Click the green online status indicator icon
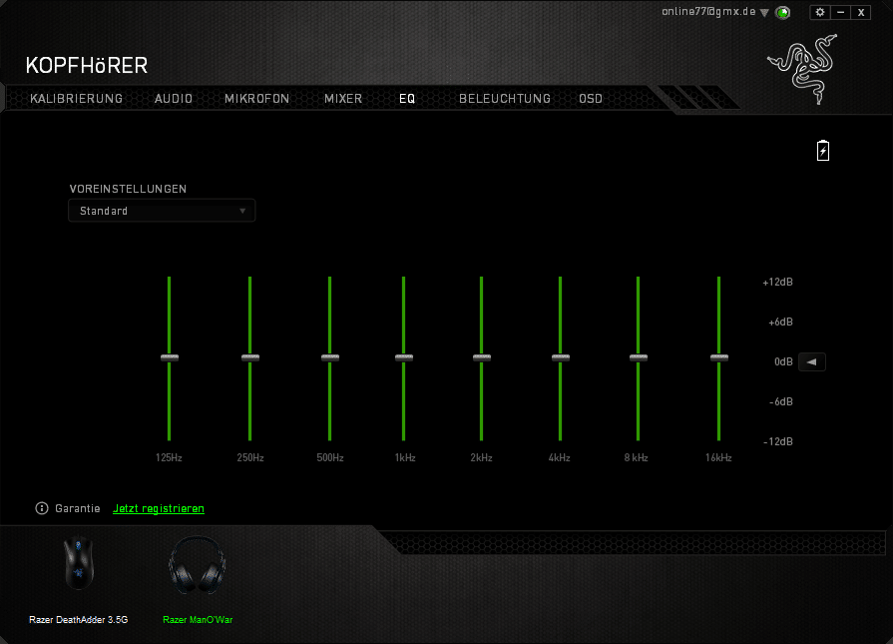893x644 pixels. tap(783, 13)
